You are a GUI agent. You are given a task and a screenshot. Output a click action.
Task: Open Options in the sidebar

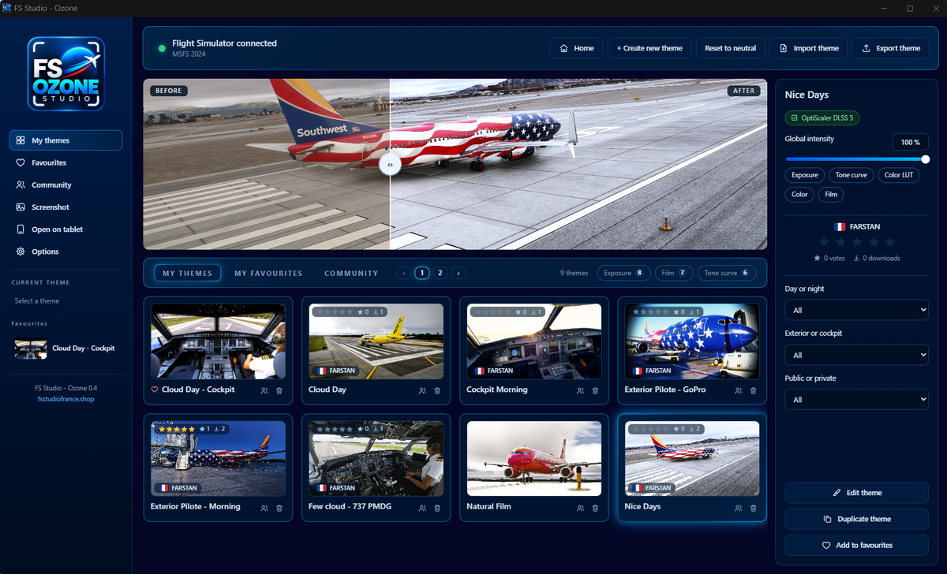tap(66, 252)
